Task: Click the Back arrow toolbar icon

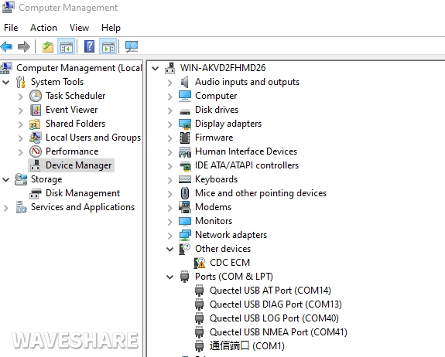Action: 6,46
